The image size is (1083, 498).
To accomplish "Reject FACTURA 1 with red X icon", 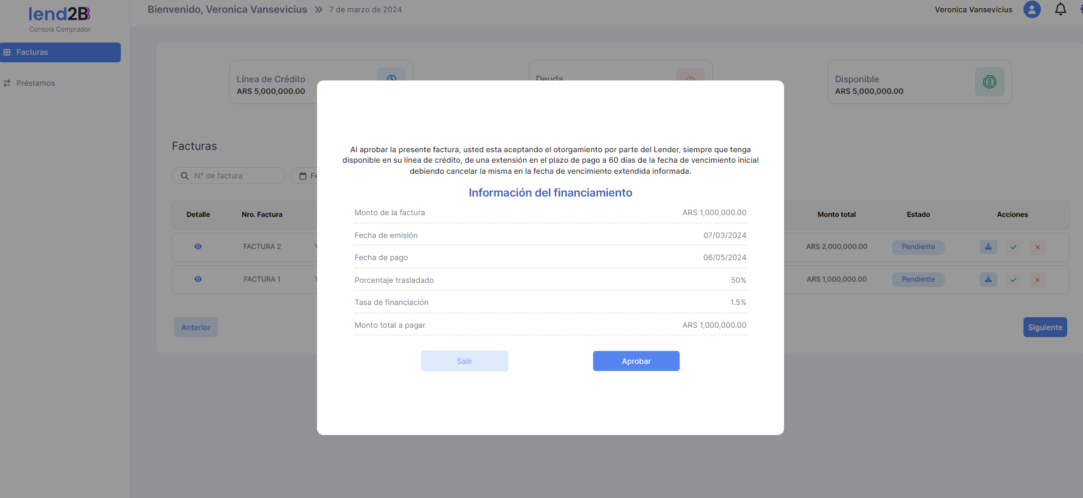I will click(x=1037, y=280).
